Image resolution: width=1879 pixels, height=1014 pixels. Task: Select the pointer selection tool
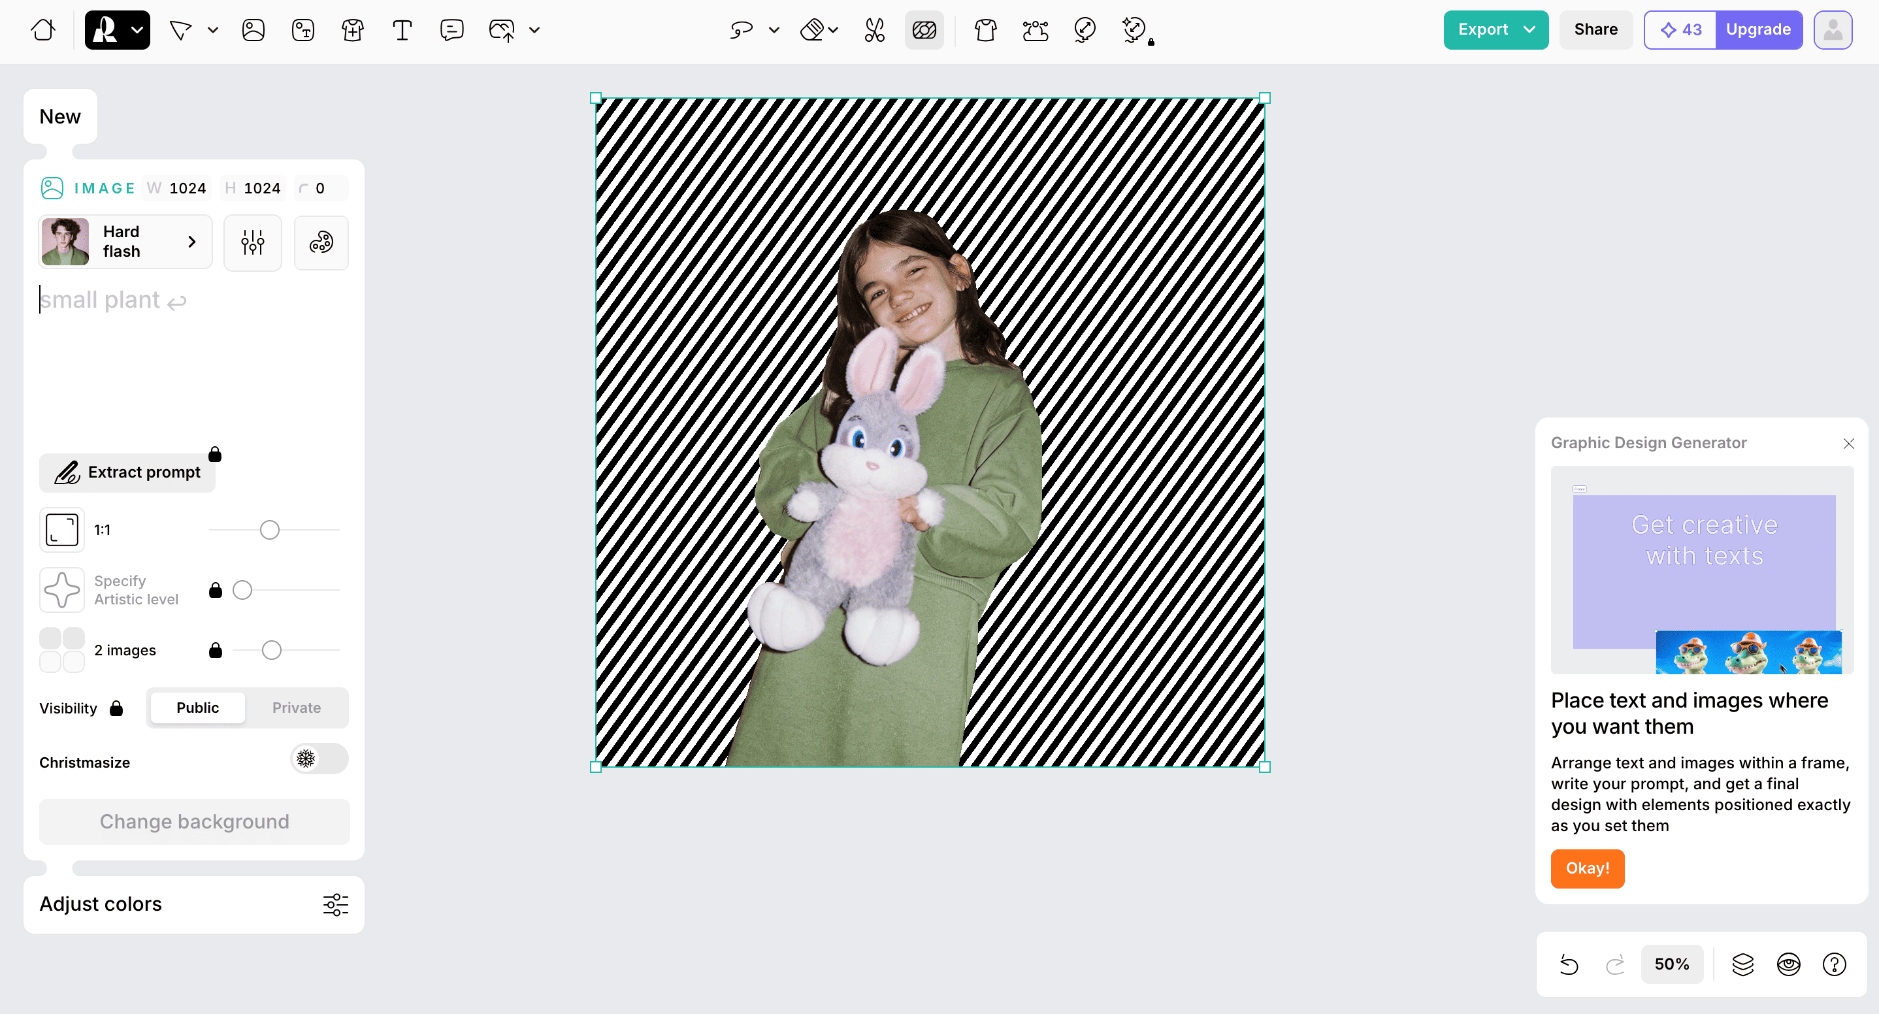pyautogui.click(x=180, y=30)
